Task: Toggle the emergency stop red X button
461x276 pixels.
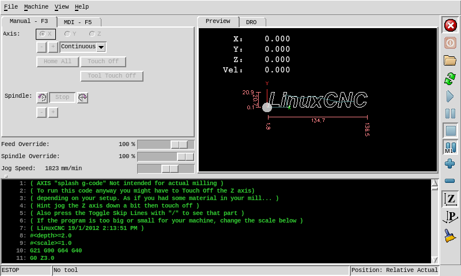Action: click(x=450, y=25)
